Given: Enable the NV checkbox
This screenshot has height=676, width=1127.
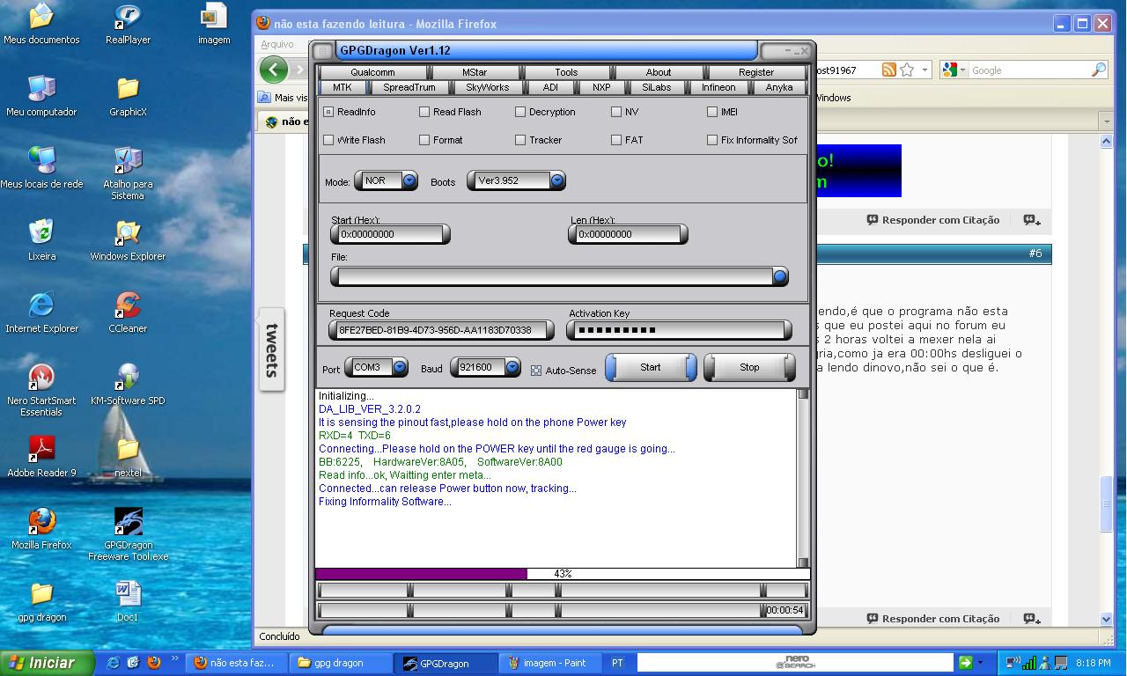Looking at the screenshot, I should pos(616,112).
